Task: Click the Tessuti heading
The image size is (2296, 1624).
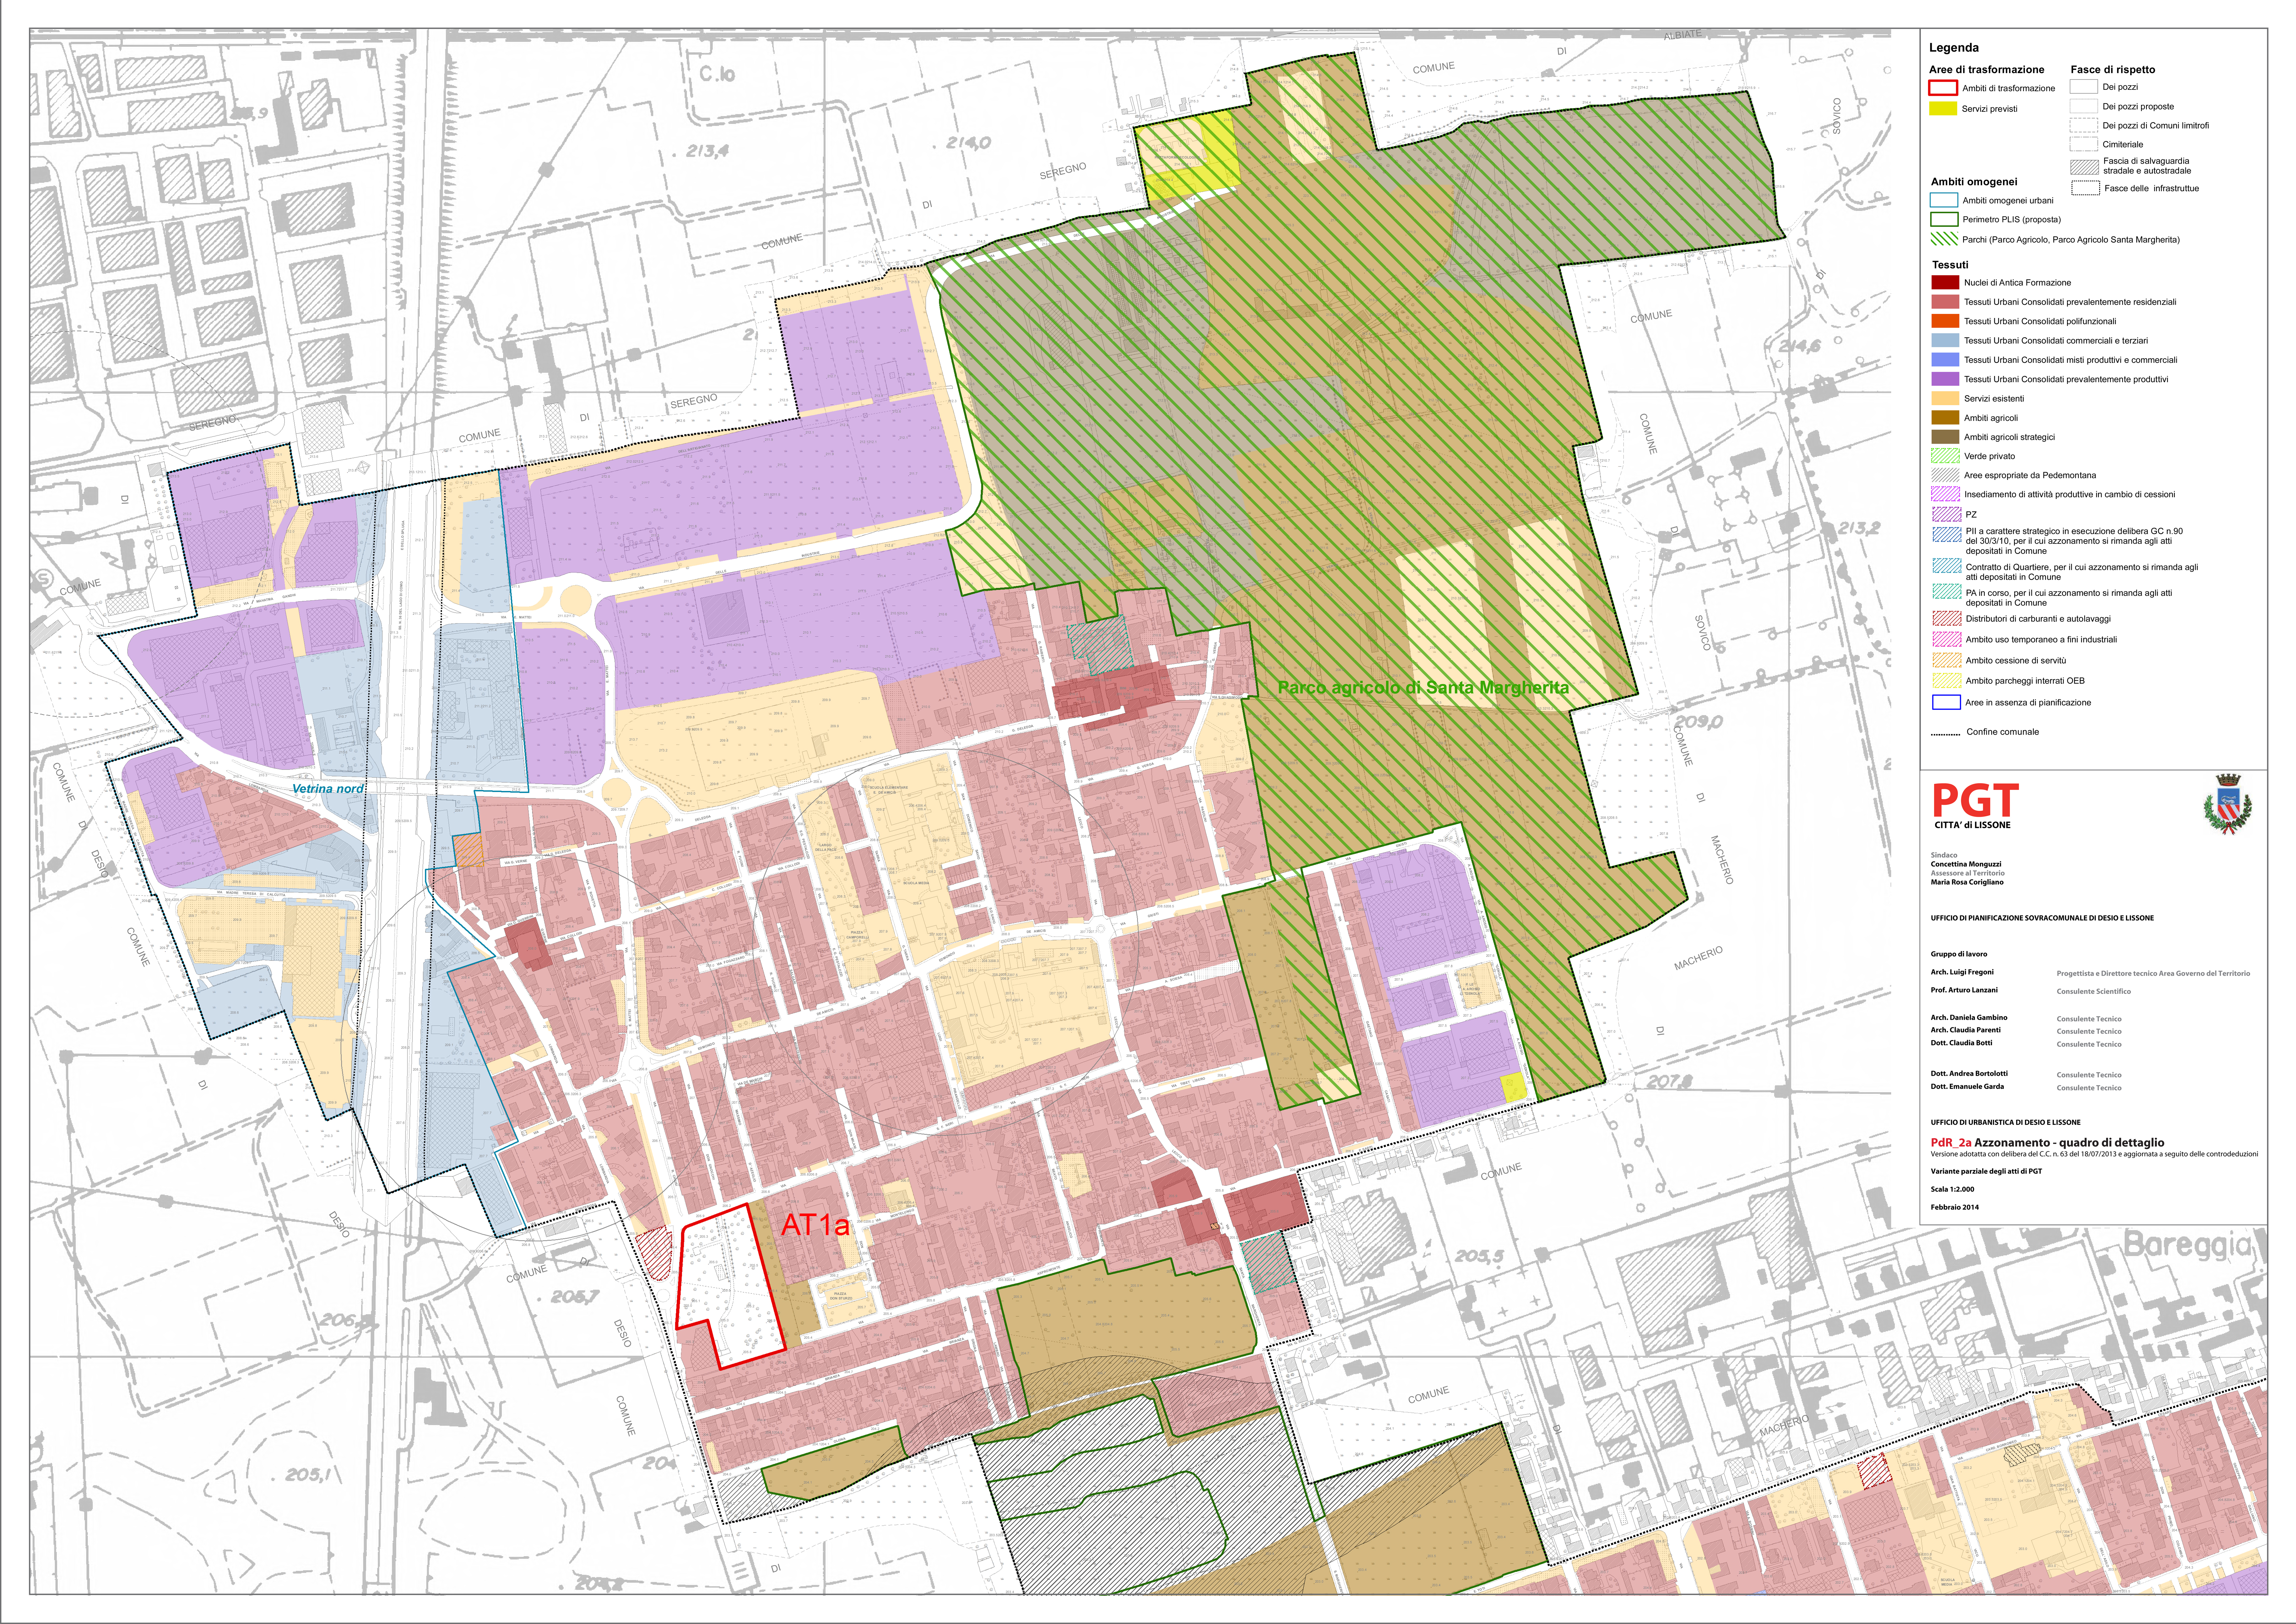Action: tap(1950, 265)
